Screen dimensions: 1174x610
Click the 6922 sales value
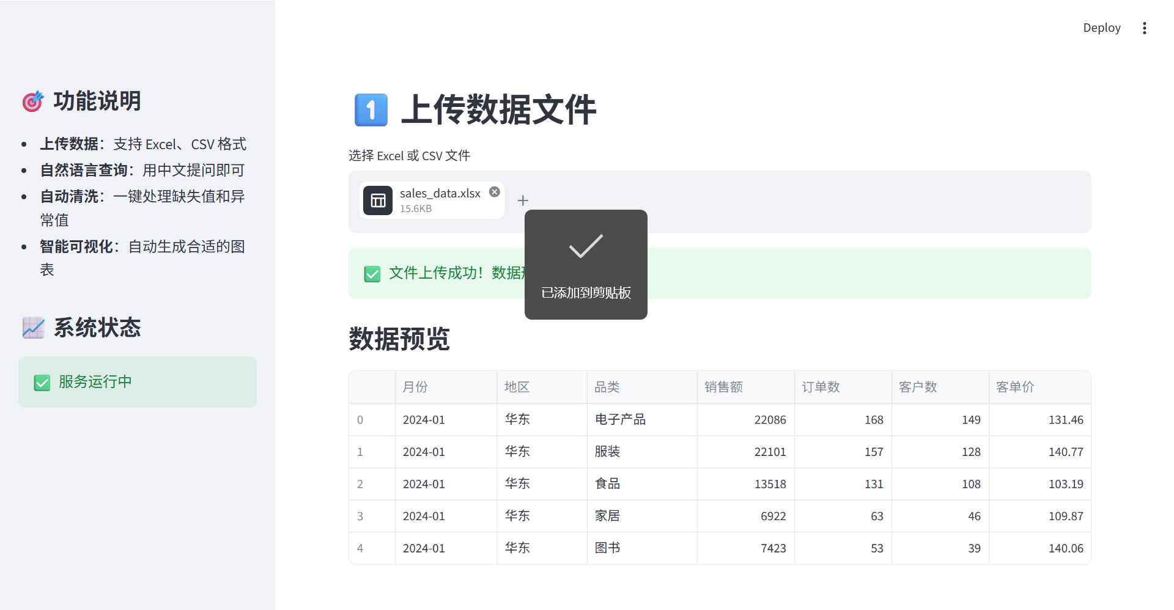[x=745, y=516]
